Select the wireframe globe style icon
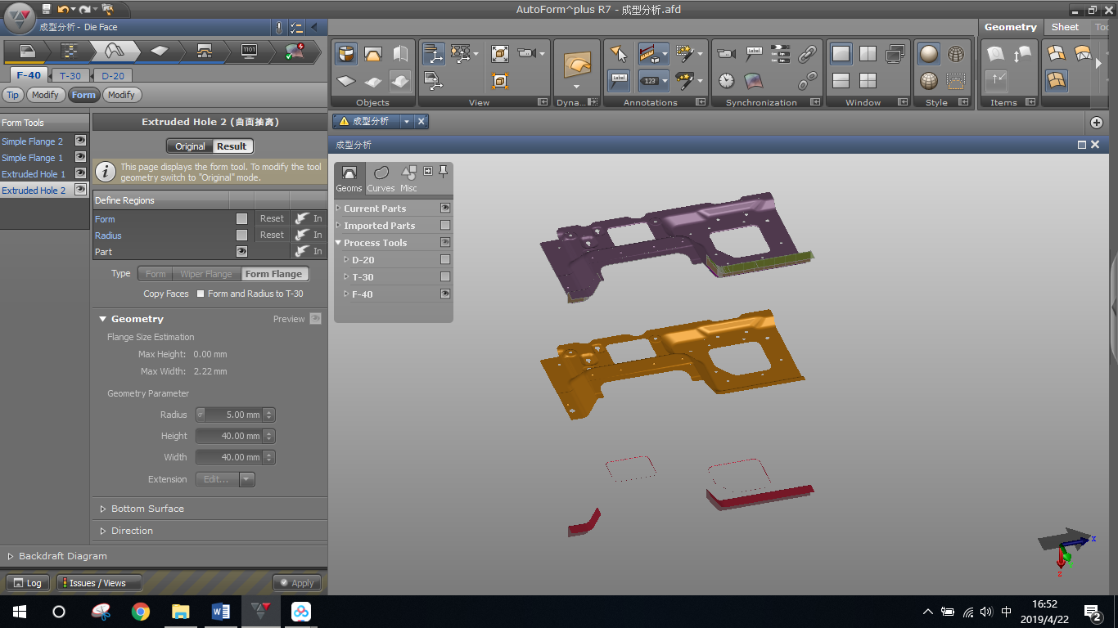This screenshot has width=1118, height=628. coord(955,55)
